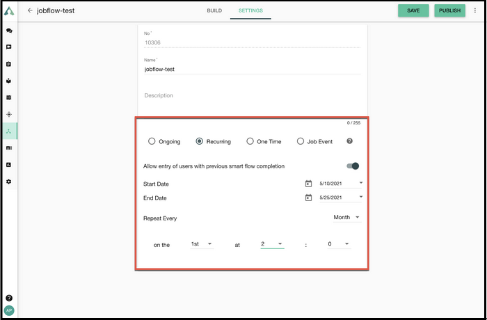Screen dimensions: 487x320
Task: Go back using arrow beside jobflow-test
Action: tap(30, 10)
